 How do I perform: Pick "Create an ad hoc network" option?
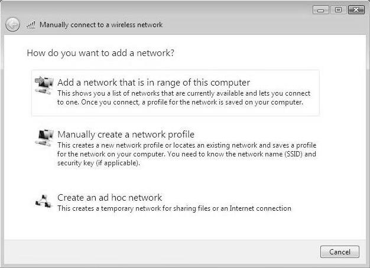pos(109,198)
